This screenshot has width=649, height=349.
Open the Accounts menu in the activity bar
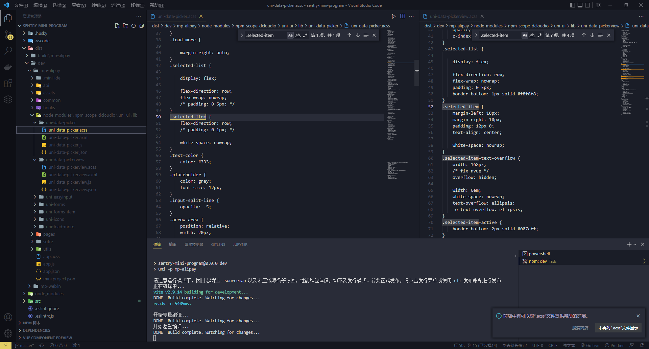[x=8, y=317]
